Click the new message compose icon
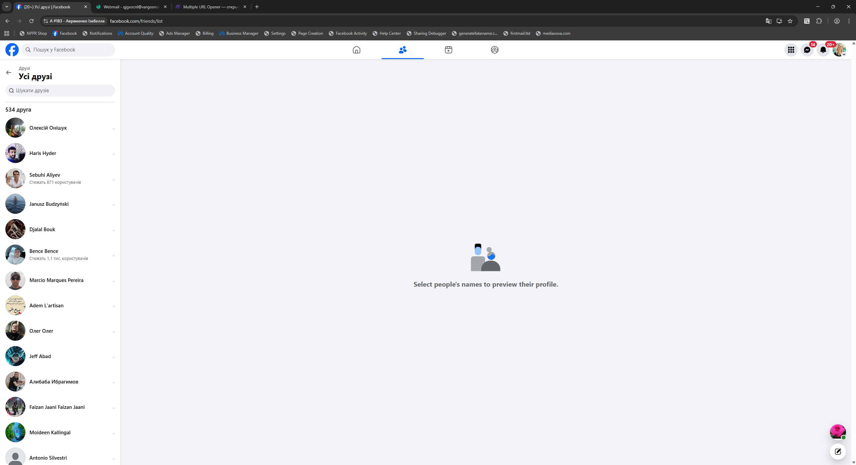 (x=838, y=452)
